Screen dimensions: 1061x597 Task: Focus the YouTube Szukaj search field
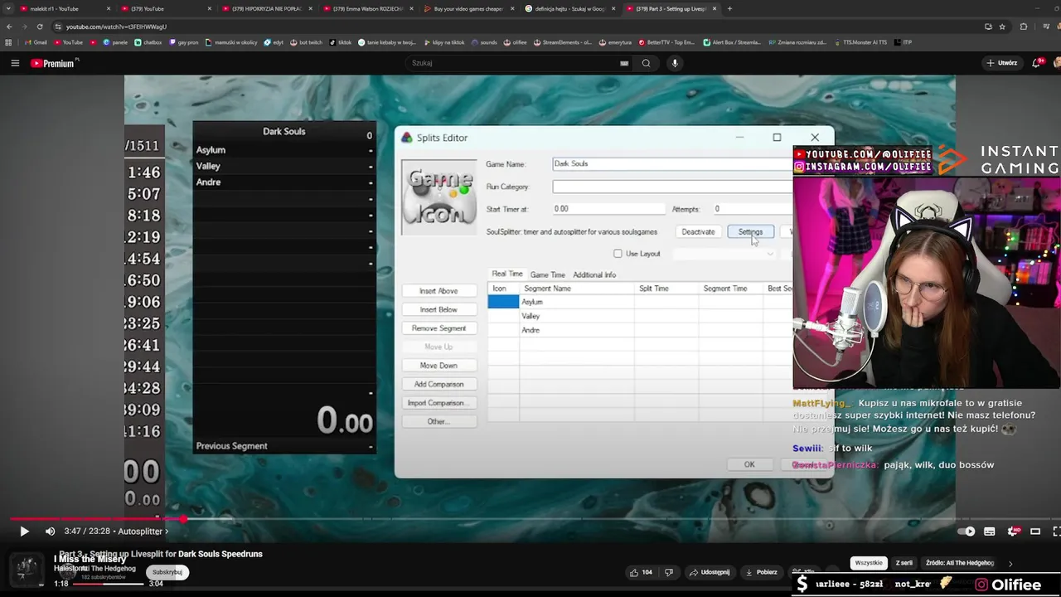click(514, 63)
